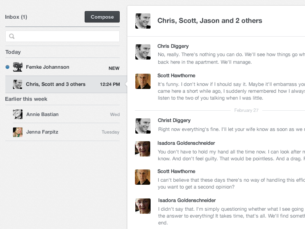Image resolution: width=305 pixels, height=229 pixels.
Task: Click the February 27 date divider
Action: 246,110
